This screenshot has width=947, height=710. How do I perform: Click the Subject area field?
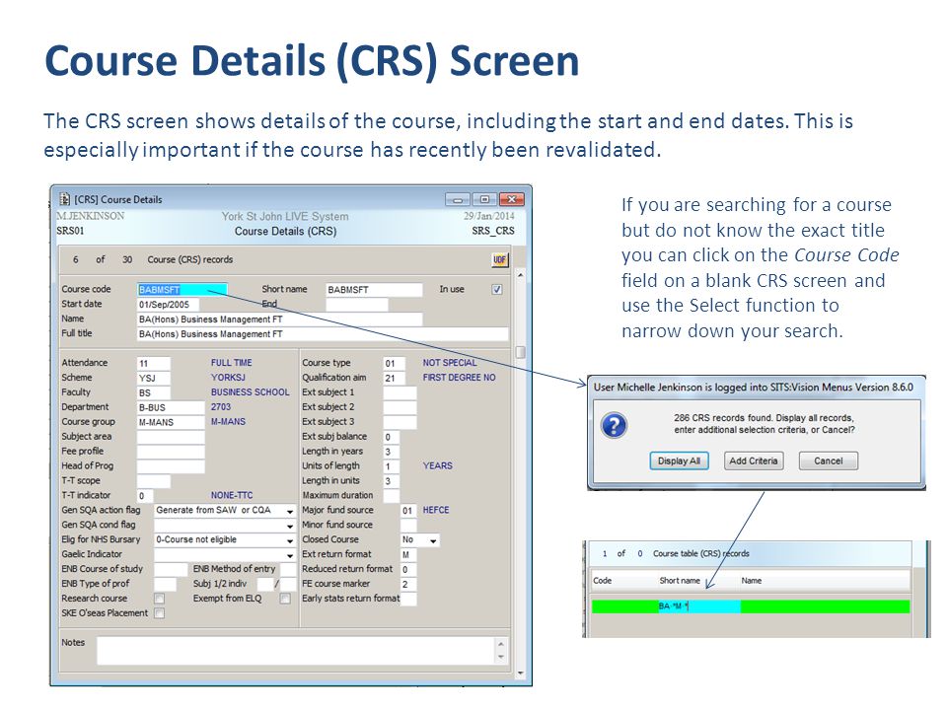(x=171, y=437)
